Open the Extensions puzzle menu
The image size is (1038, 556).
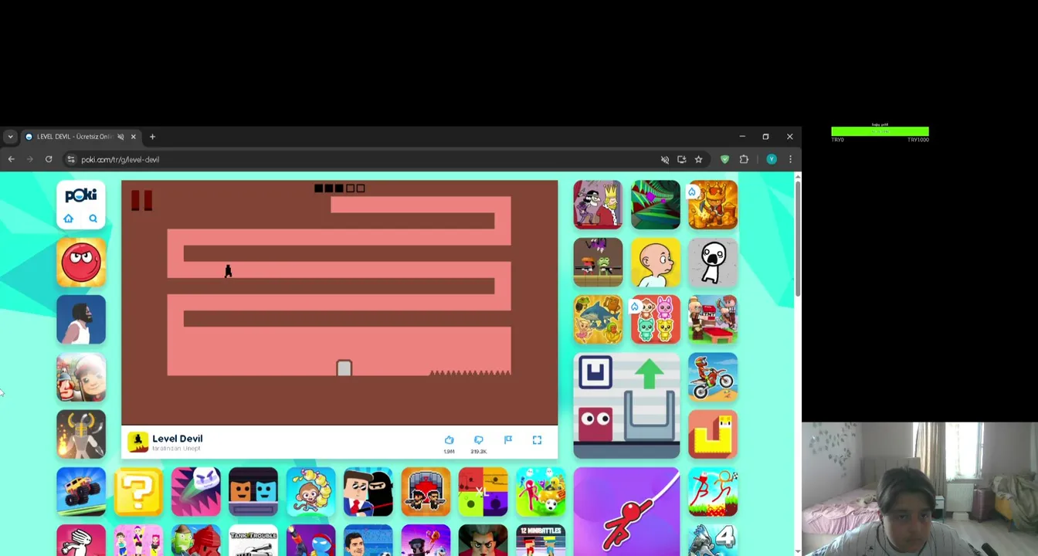[x=744, y=159]
